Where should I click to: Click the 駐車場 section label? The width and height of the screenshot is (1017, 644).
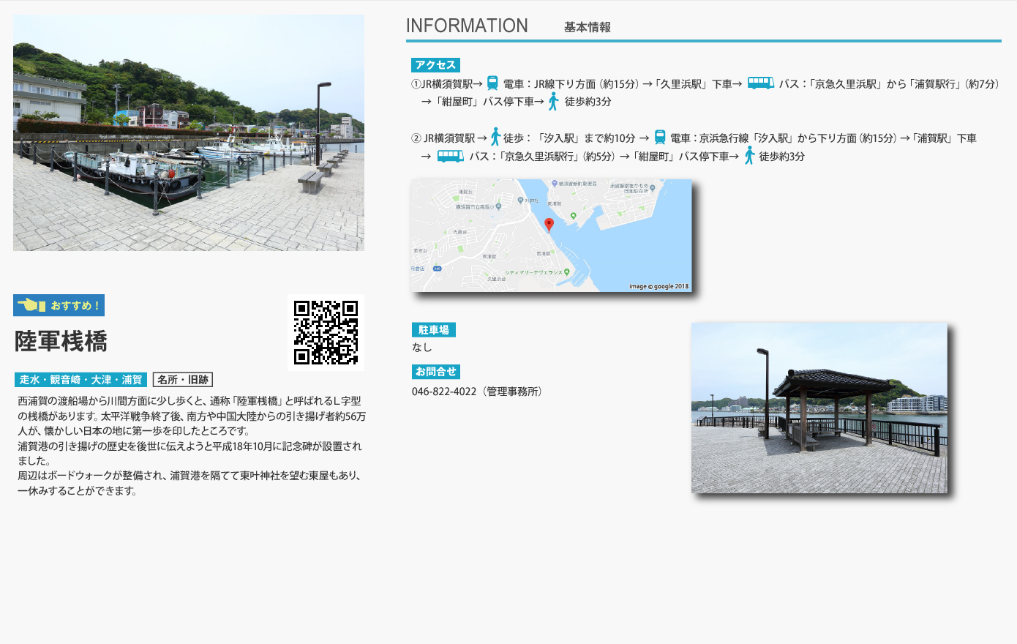tap(433, 330)
